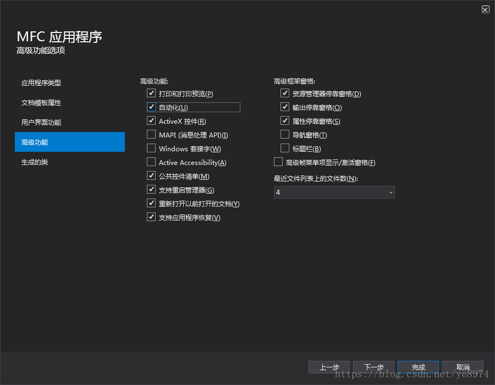Viewport: 495px width, 385px height.
Task: Check the 标题栏(B) option
Action: tap(285, 148)
